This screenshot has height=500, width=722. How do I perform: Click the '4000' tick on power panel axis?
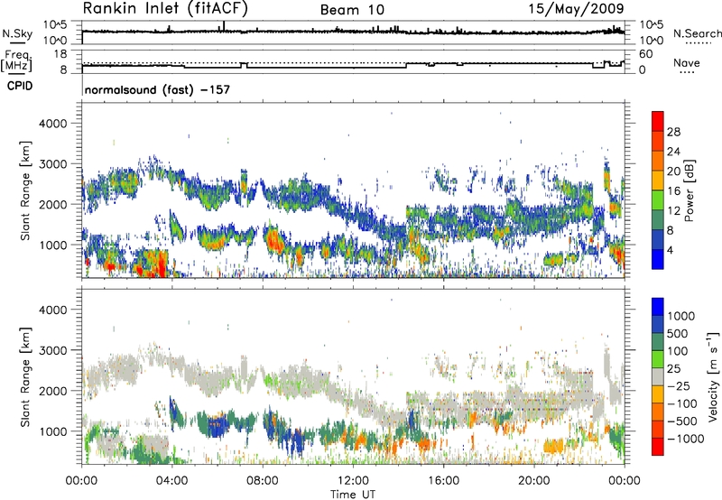52,124
